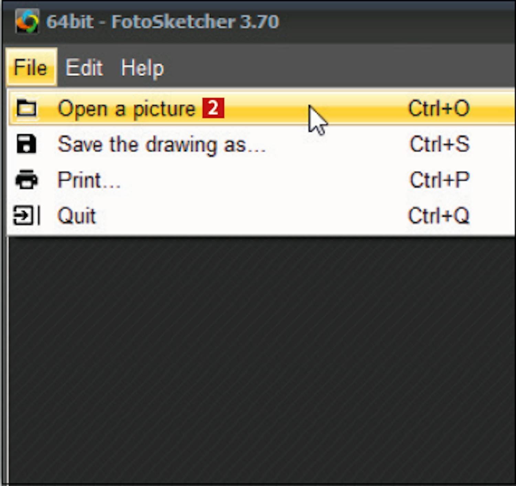Click the Ctrl+O shortcut text
The width and height of the screenshot is (516, 486).
click(x=439, y=109)
